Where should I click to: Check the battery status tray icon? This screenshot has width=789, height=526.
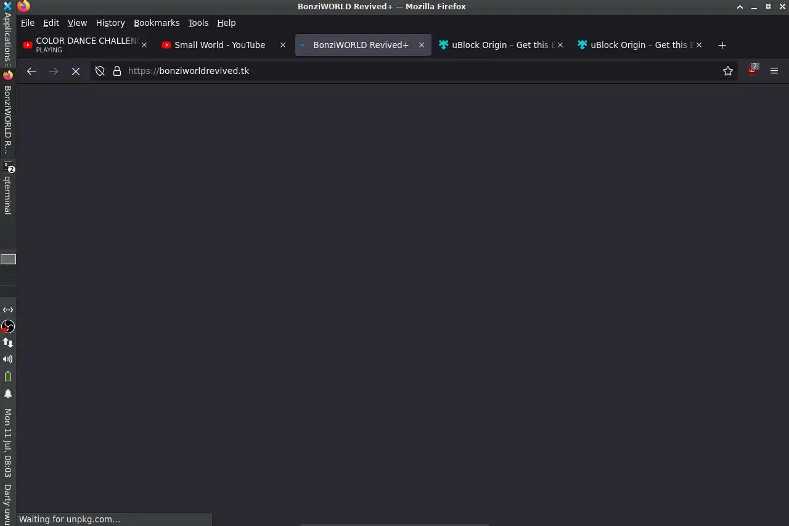(8, 376)
